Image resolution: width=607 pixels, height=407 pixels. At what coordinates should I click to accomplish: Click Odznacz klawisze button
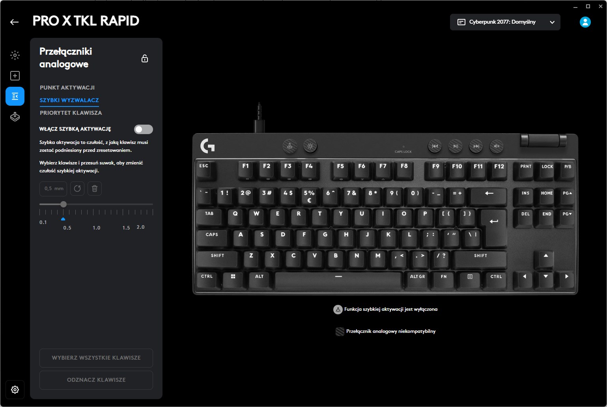[96, 380]
